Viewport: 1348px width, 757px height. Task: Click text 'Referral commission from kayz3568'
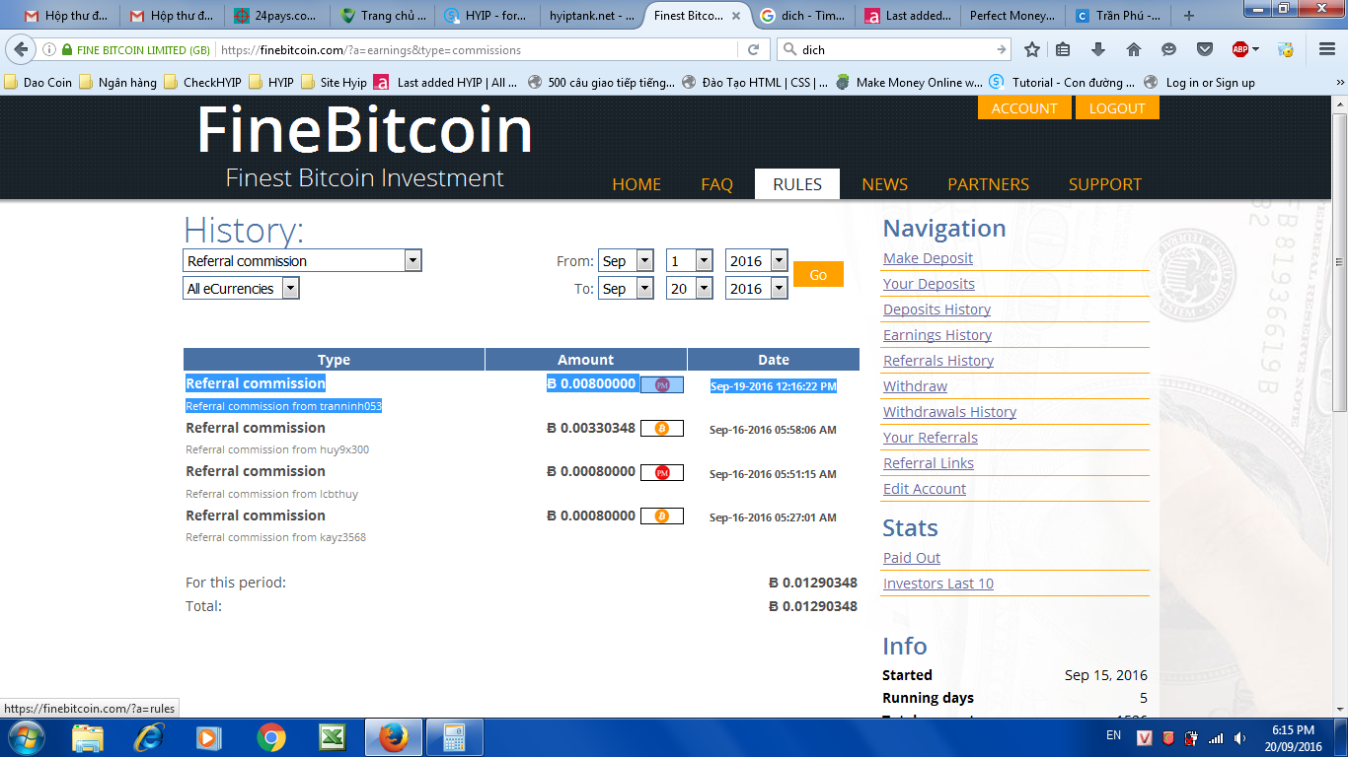[x=276, y=537]
